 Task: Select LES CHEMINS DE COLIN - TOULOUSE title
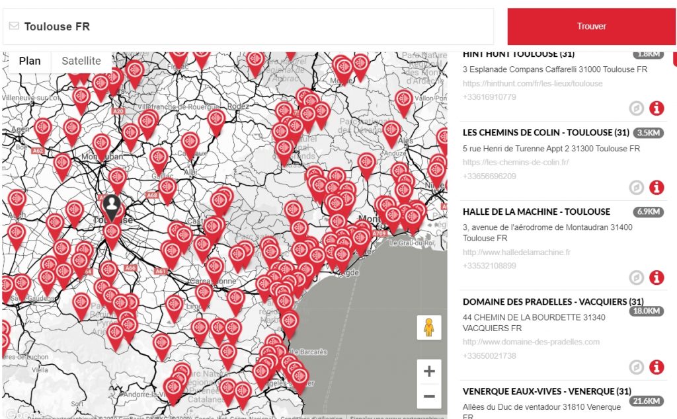click(x=545, y=132)
